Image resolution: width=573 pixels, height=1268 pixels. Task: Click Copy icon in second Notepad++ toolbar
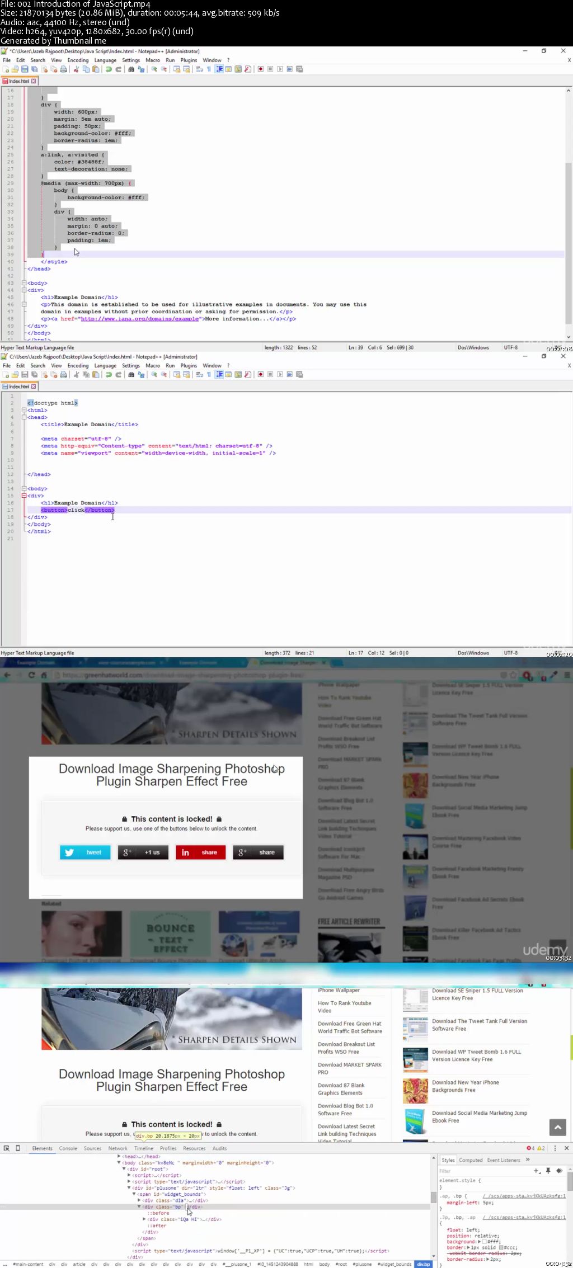click(x=86, y=375)
